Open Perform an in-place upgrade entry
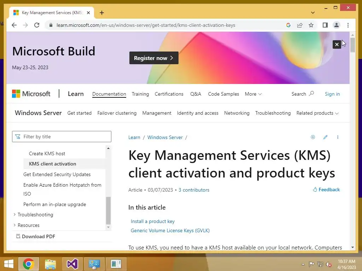 click(55, 204)
